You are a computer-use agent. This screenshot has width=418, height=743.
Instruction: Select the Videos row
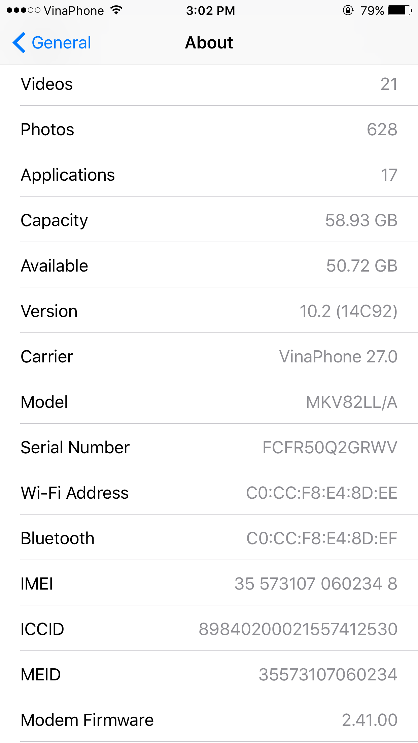click(209, 84)
